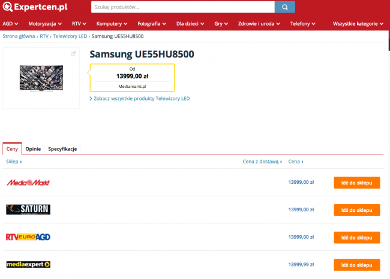This screenshot has width=390, height=279.
Task: Click the Saturn price 13999,00 zł
Action: [301, 210]
